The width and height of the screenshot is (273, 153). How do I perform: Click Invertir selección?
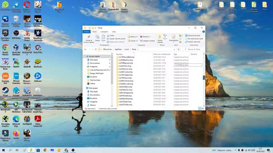click(192, 42)
